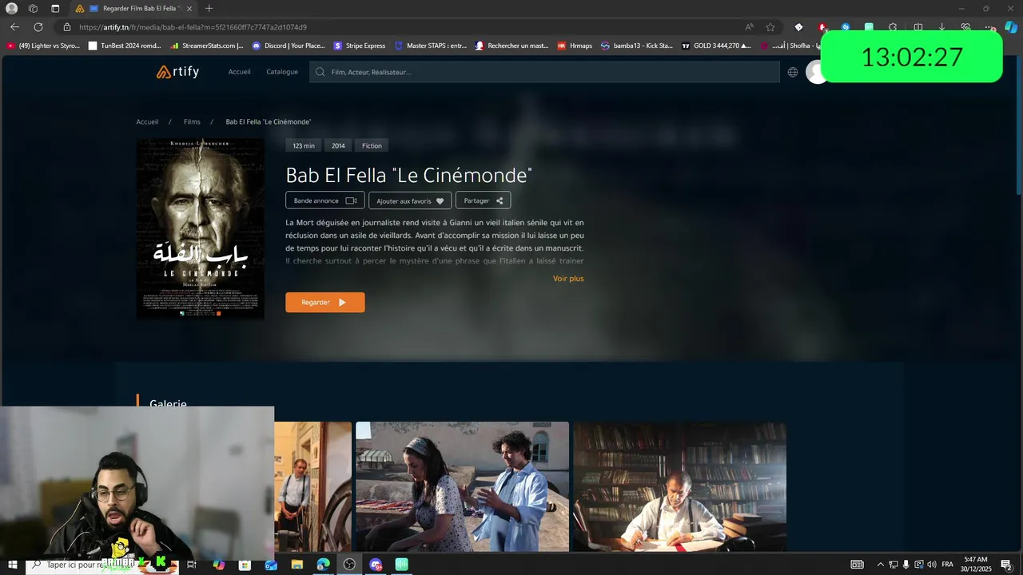
Task: Click the browser extensions puzzle icon
Action: point(893,26)
